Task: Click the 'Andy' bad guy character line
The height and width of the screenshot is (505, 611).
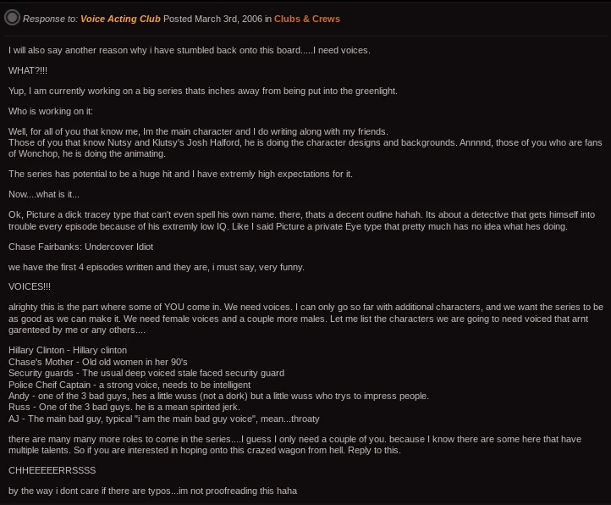Action: (218, 396)
